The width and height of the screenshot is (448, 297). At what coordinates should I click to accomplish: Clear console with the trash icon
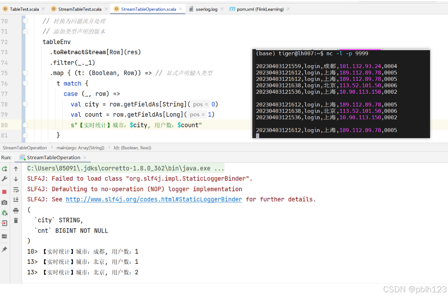[16, 221]
